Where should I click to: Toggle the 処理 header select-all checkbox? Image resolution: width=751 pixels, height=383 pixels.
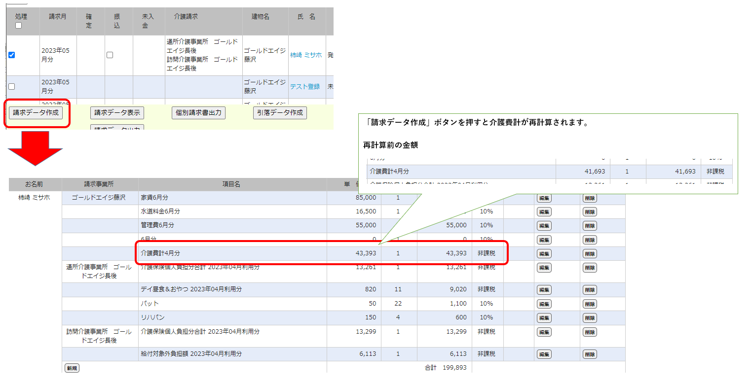tap(18, 26)
